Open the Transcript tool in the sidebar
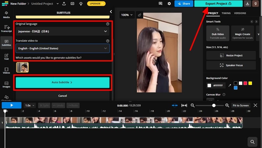262x148 pixels. coord(6,29)
